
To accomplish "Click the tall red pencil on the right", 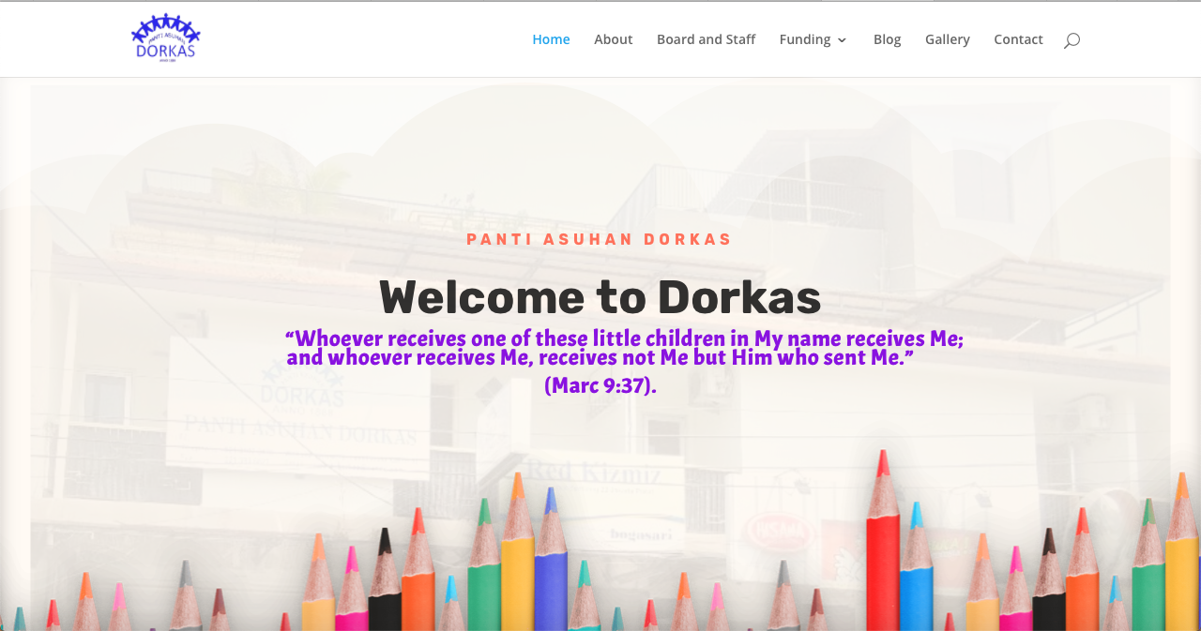I will coord(882,553).
